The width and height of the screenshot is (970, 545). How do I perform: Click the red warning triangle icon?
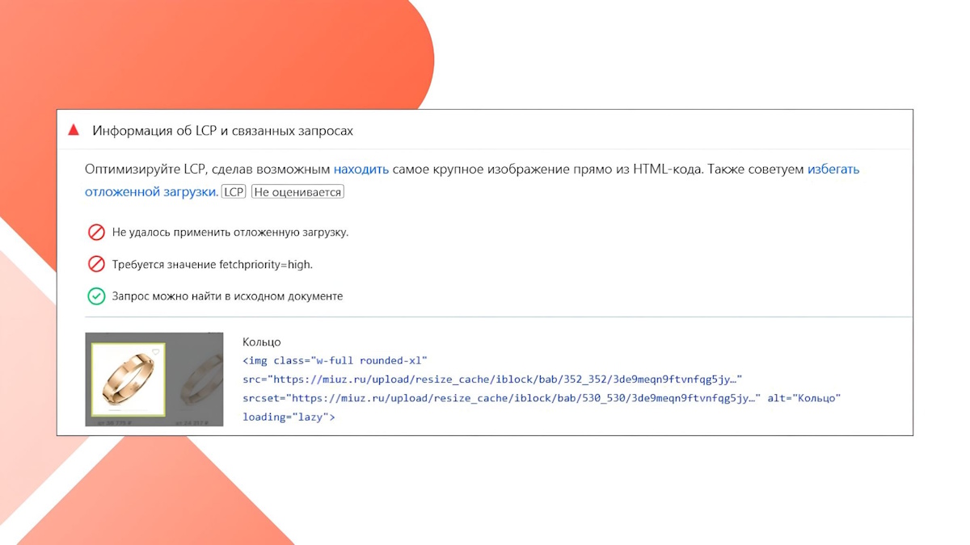[x=74, y=128]
